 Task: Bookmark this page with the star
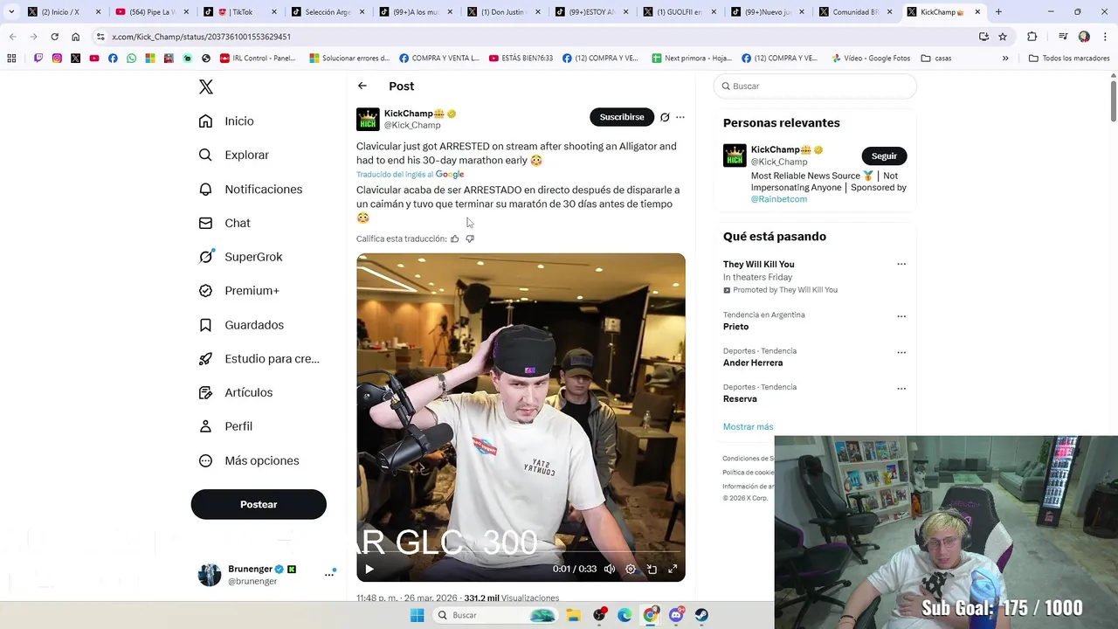(x=1003, y=37)
